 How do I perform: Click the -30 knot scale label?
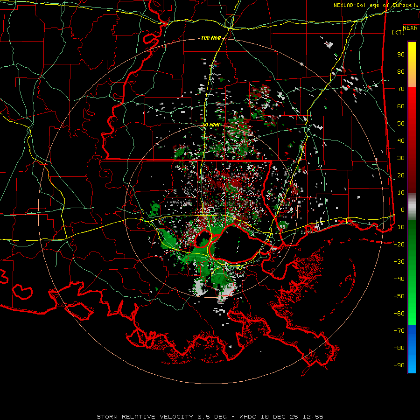(x=399, y=262)
